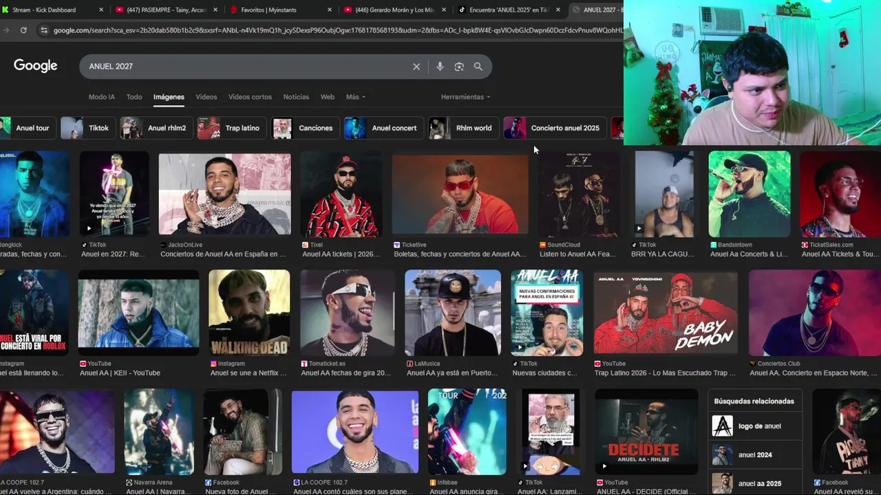The width and height of the screenshot is (881, 495).
Task: Select the Anuel rhlm2 filter chip
Action: [x=156, y=128]
